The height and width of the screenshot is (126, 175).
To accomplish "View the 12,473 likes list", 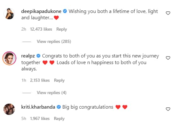I will pyautogui.click(x=41, y=29).
